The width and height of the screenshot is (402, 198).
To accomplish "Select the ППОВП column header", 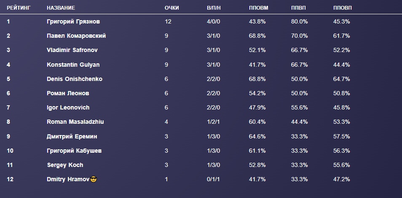I will coord(342,8).
